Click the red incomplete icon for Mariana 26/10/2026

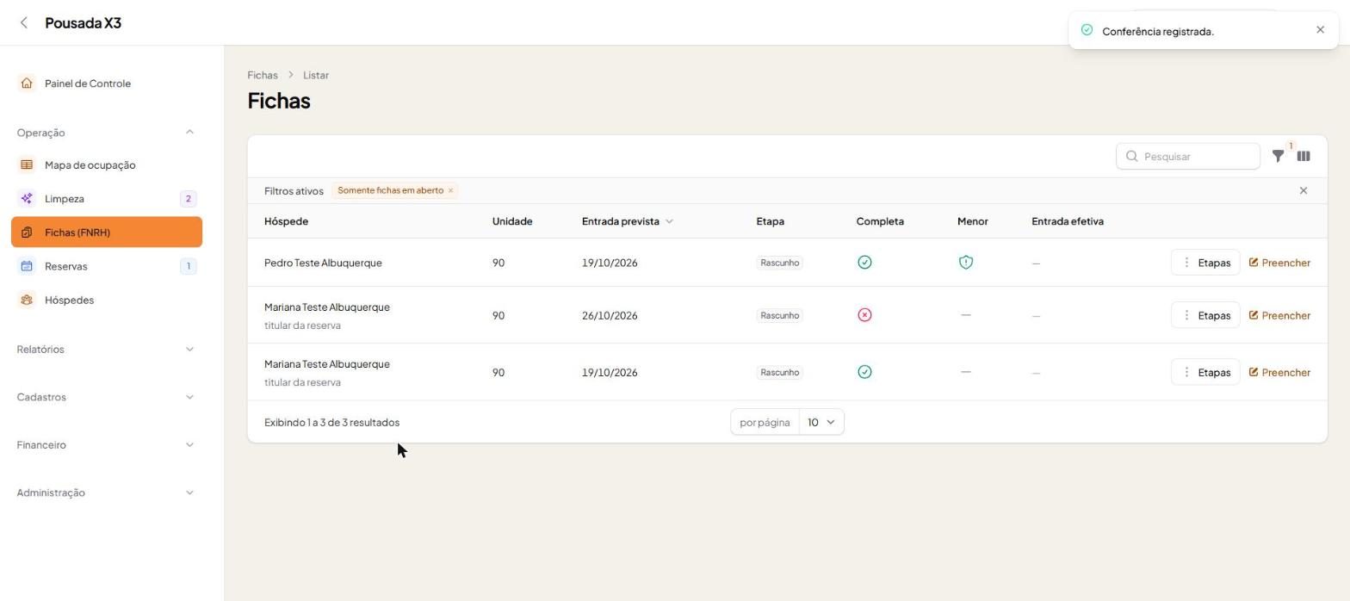(x=864, y=315)
